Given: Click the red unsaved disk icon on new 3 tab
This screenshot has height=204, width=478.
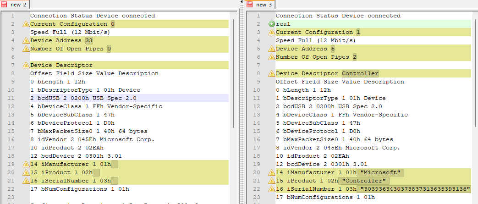Looking at the screenshot, I should point(250,4).
